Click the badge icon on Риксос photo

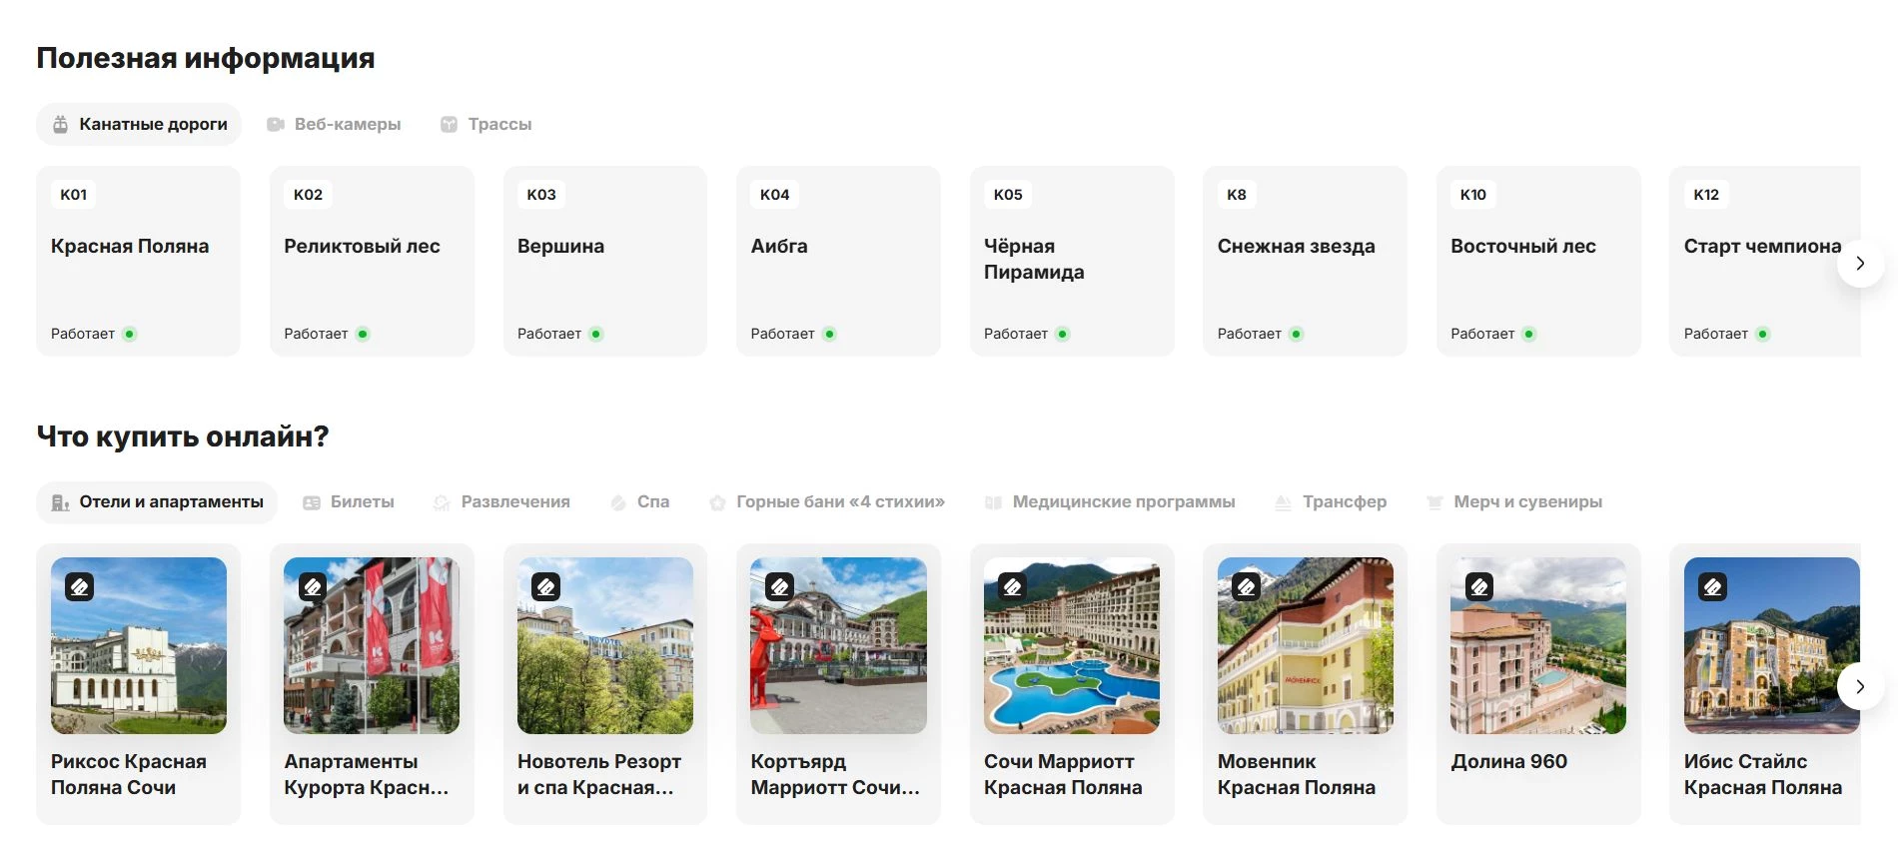pos(80,586)
